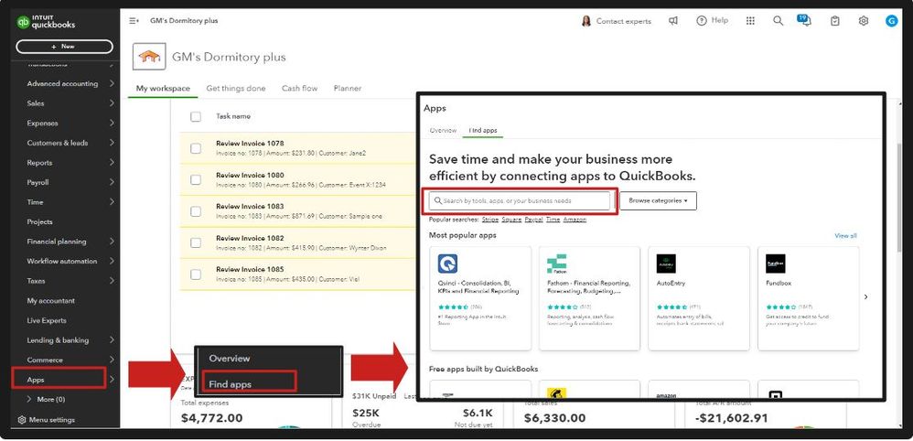This screenshot has height=441, width=913.
Task: Expand Customers & leads menu
Action: tap(112, 143)
